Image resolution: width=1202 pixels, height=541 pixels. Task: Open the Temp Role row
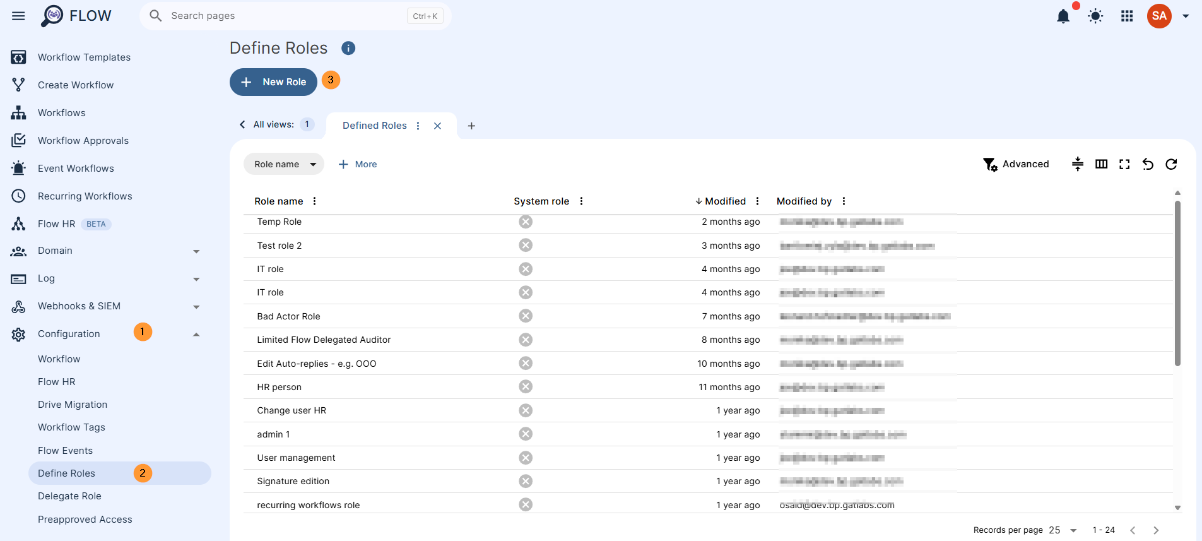click(x=708, y=222)
